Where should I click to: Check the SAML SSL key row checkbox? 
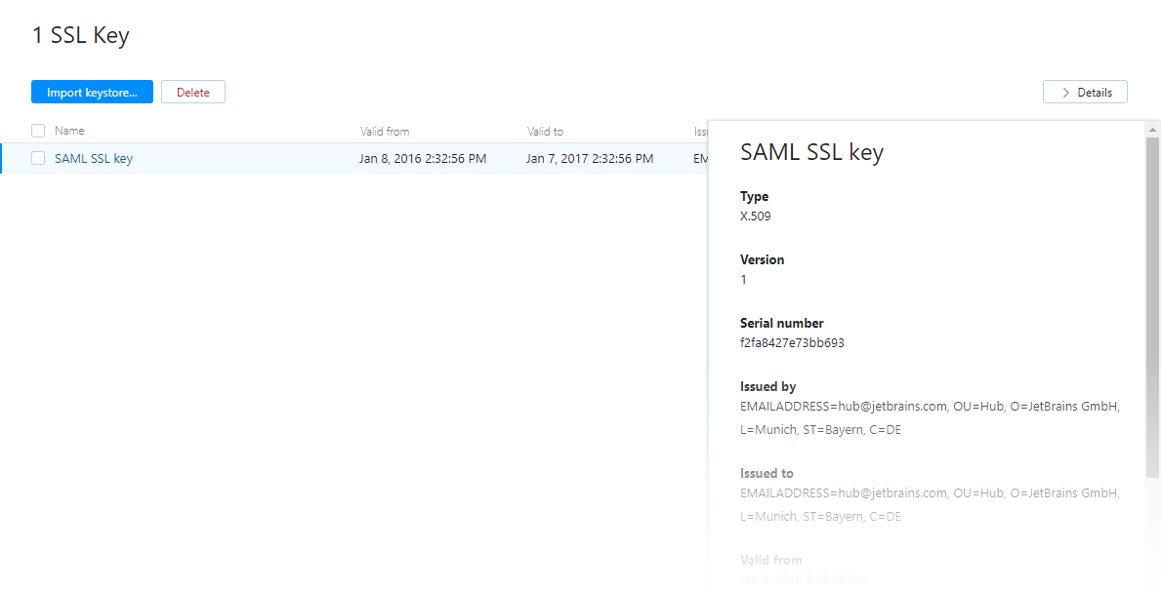(38, 158)
